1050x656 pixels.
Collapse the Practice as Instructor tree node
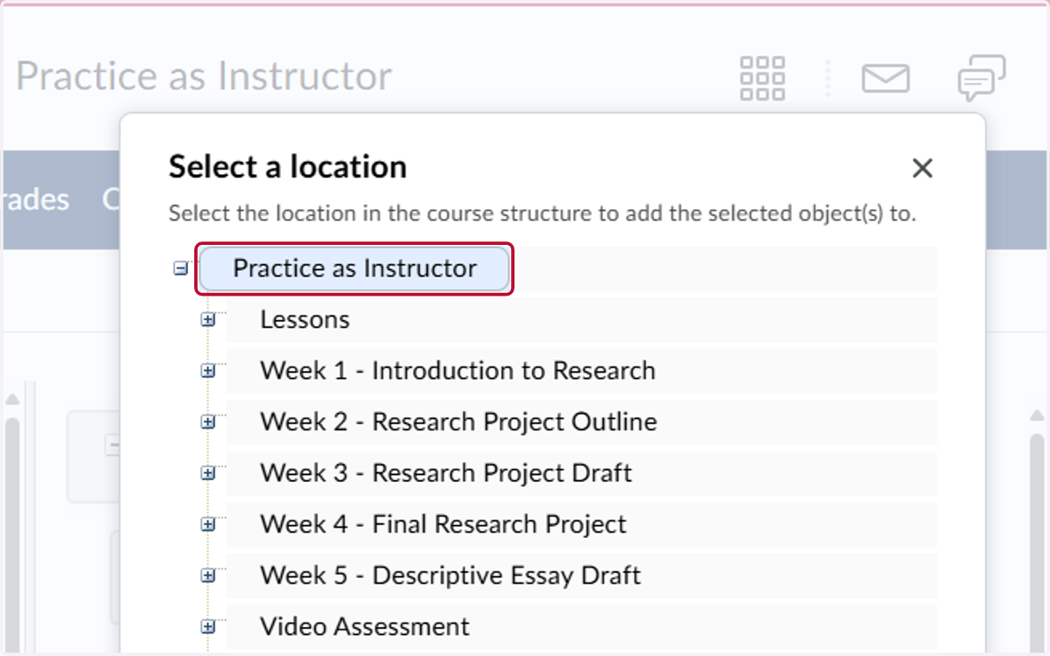(180, 269)
